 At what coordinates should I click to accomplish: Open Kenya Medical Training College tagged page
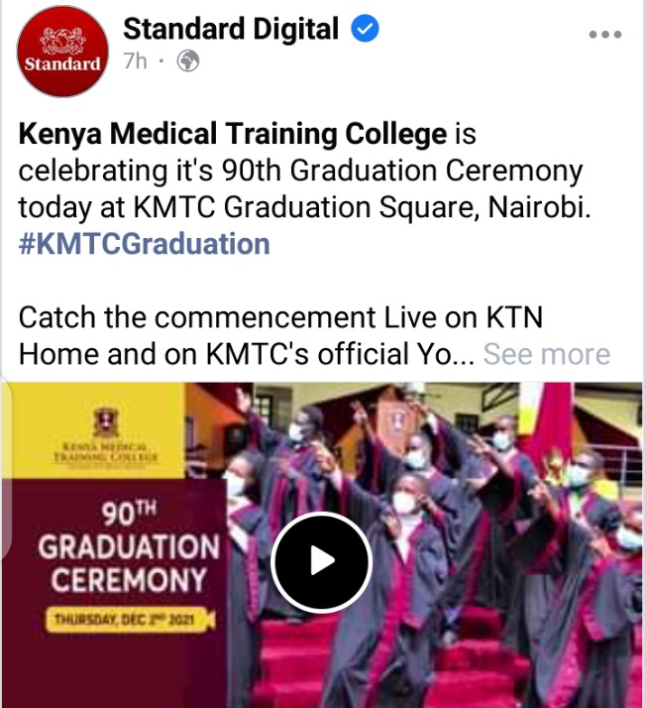coord(233,134)
